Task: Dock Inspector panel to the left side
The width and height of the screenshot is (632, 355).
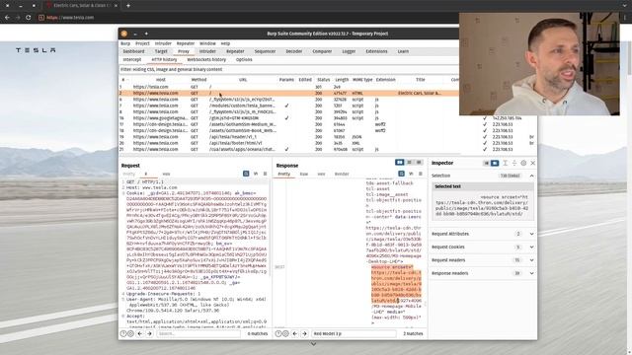Action: click(487, 163)
